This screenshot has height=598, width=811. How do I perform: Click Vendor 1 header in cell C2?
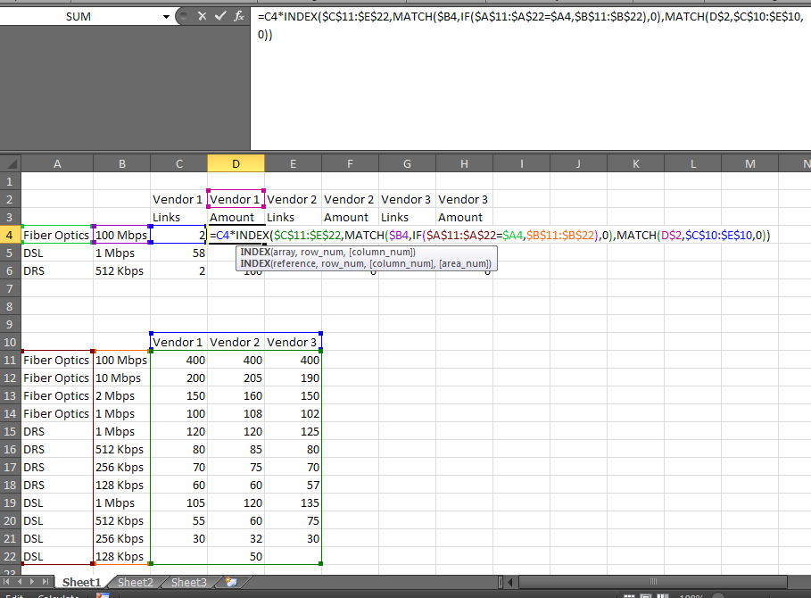point(179,200)
